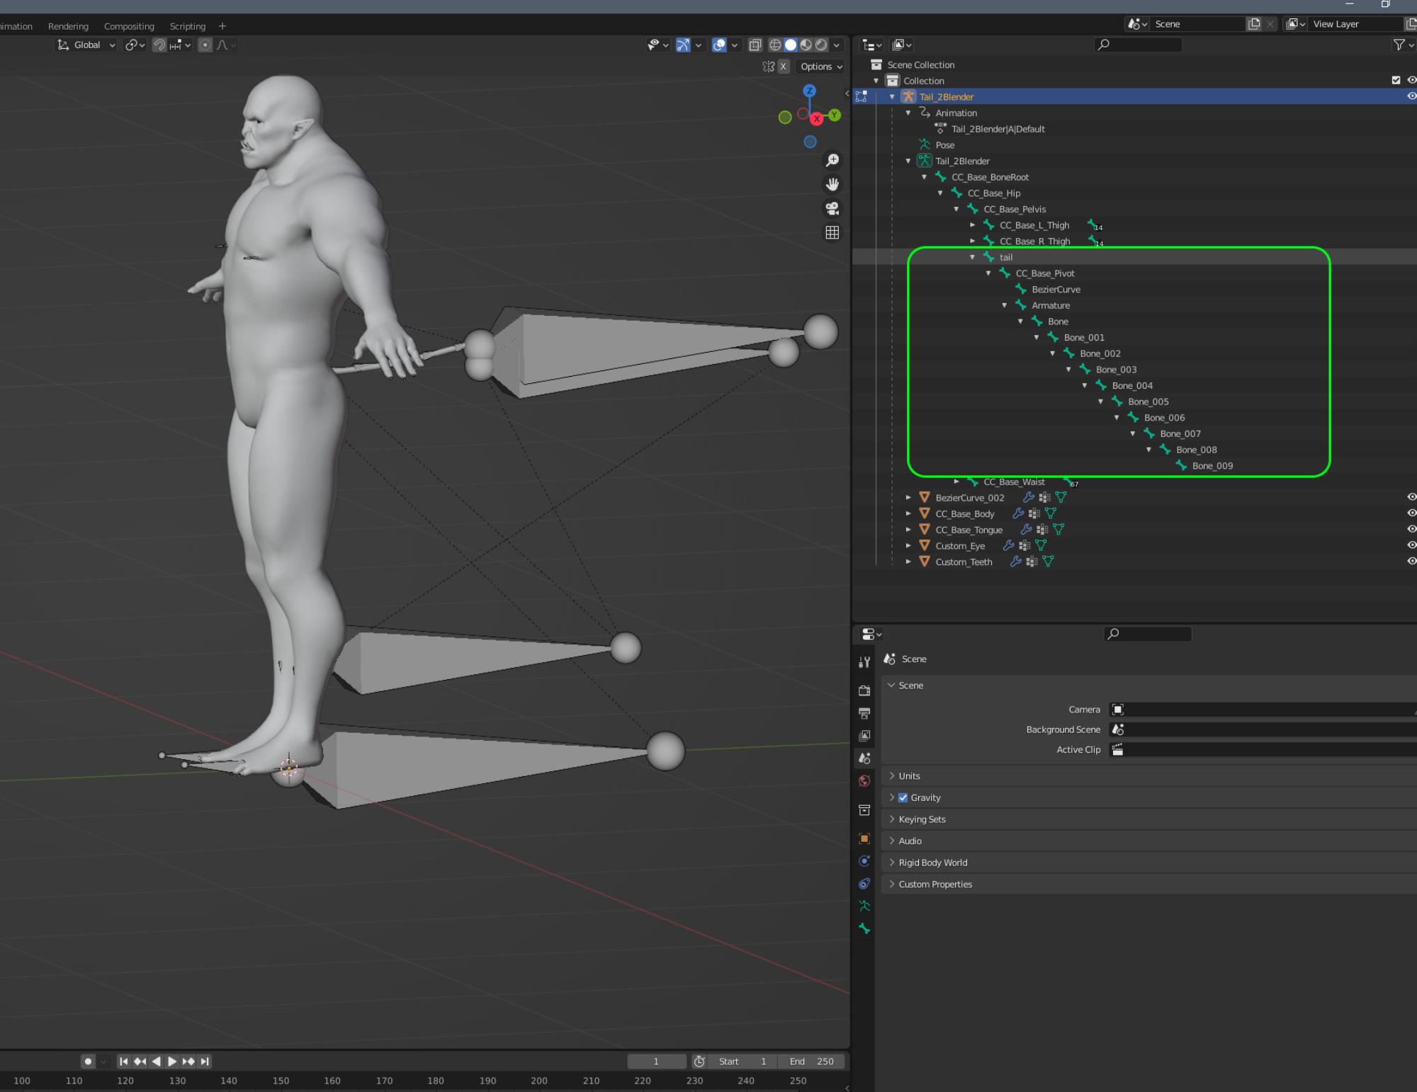Open the Bone properties tab
The image size is (1417, 1092).
[864, 928]
